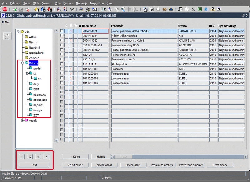
Task: Check the checkbox for row 2004N-0032
Action: coord(62,40)
